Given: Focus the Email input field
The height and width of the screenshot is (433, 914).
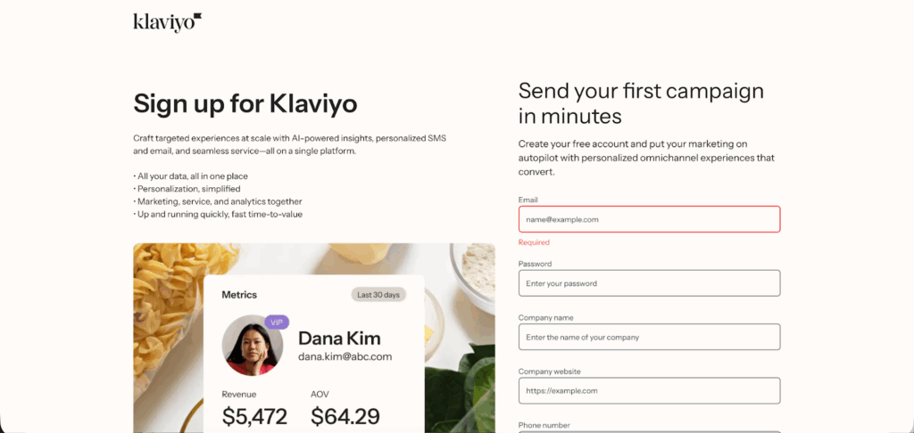Looking at the screenshot, I should click(649, 219).
